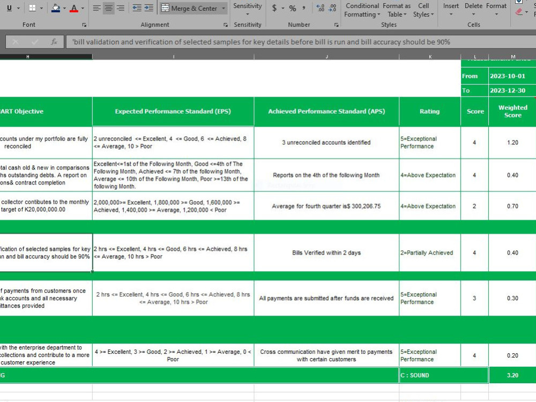The height and width of the screenshot is (402, 536).
Task: Open Format as Table menu
Action: pos(397,10)
